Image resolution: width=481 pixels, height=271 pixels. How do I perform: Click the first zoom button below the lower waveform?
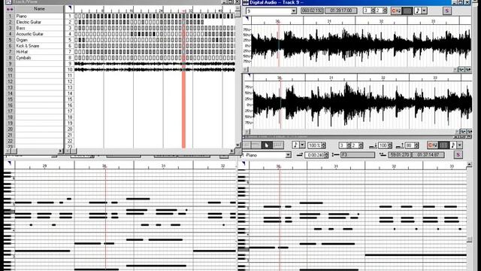463,132
